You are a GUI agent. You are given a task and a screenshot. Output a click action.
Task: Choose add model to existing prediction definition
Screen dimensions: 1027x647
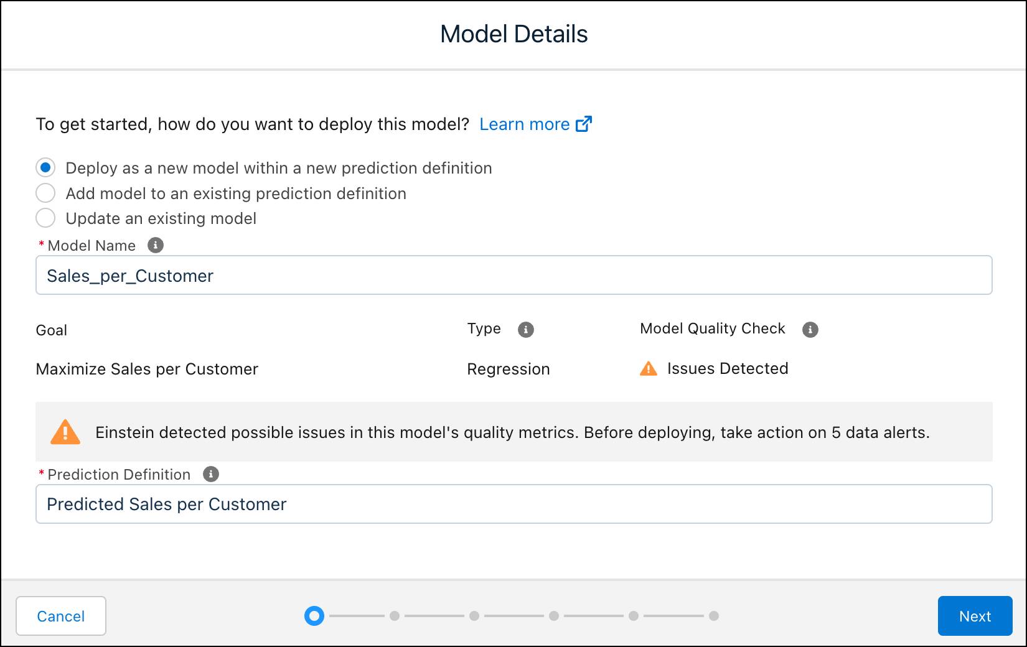point(45,193)
